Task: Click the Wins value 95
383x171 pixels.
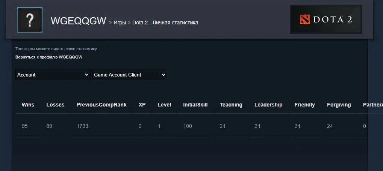Action: [25, 126]
